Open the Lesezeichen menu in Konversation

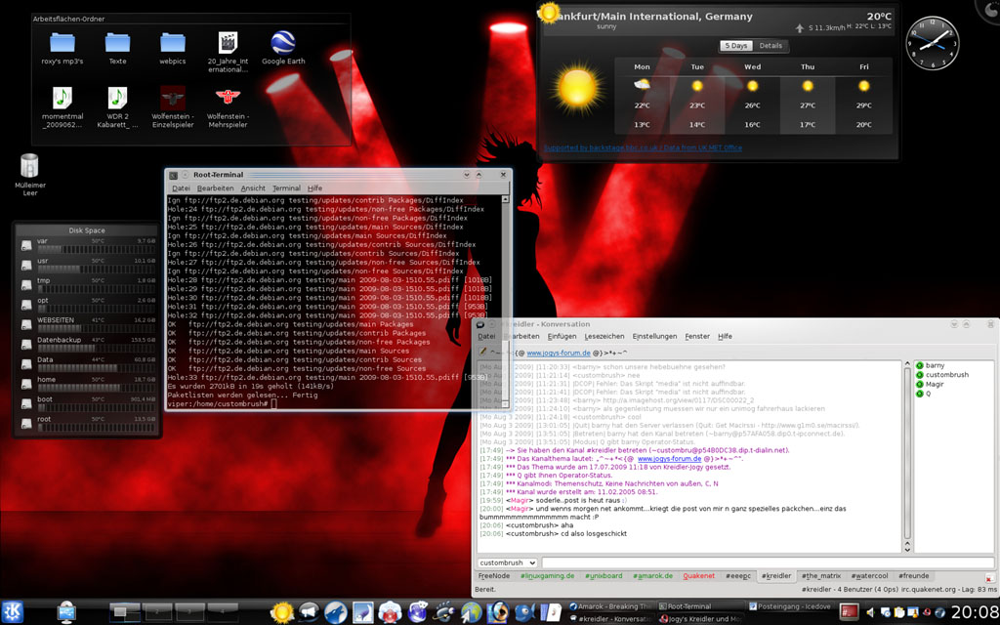(604, 336)
